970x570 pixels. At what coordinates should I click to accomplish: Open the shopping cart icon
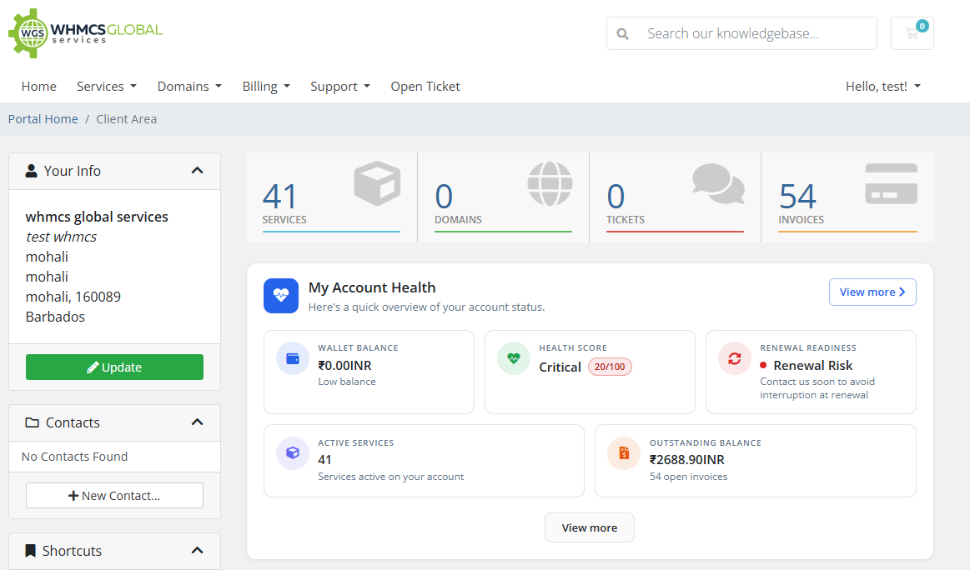912,33
